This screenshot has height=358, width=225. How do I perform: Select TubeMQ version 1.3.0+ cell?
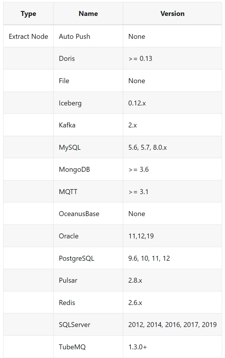(x=138, y=347)
